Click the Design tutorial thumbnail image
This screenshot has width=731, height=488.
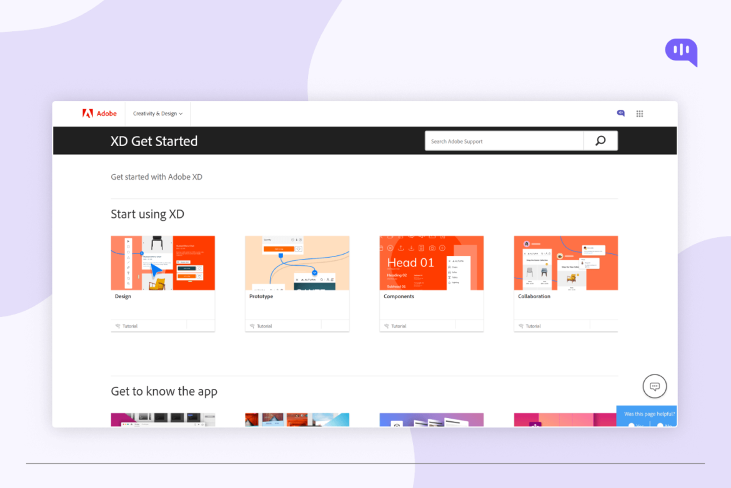coord(162,263)
